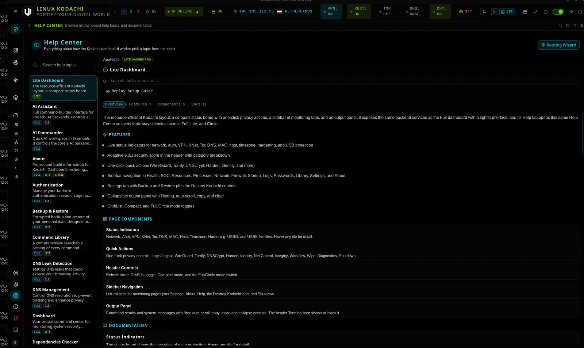Toggle the green switch in the top-right header
This screenshot has width=584, height=348.
(x=558, y=12)
